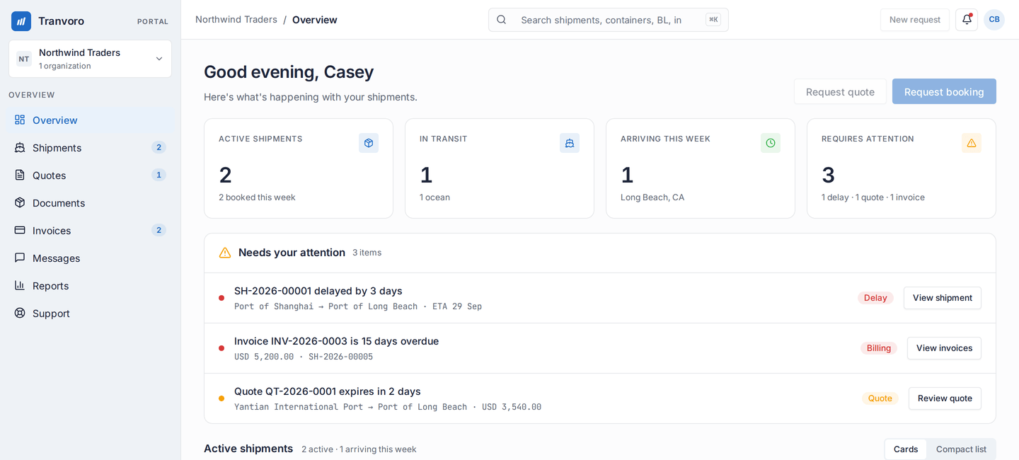Image resolution: width=1019 pixels, height=460 pixels.
Task: Click "SH-2026-00001 delayed by 3 days"
Action: click(318, 291)
